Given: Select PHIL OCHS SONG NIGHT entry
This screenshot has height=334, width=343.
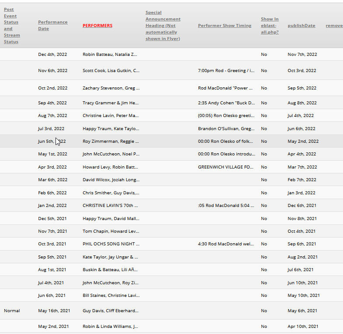Looking at the screenshot, I should (111, 244).
